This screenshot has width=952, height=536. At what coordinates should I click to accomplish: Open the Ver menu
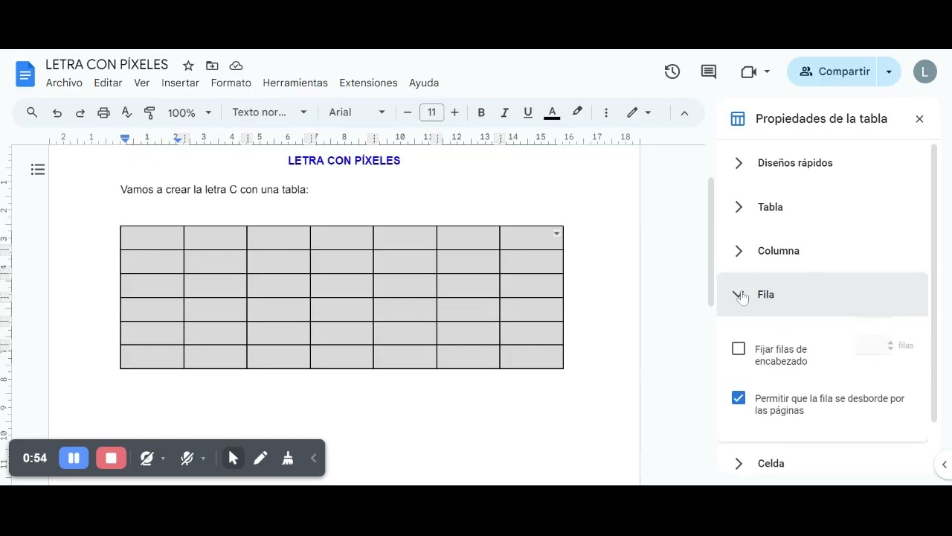142,83
